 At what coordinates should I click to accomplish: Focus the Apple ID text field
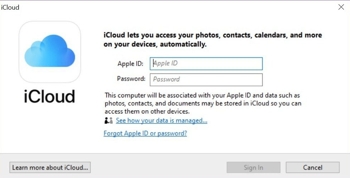(x=207, y=63)
